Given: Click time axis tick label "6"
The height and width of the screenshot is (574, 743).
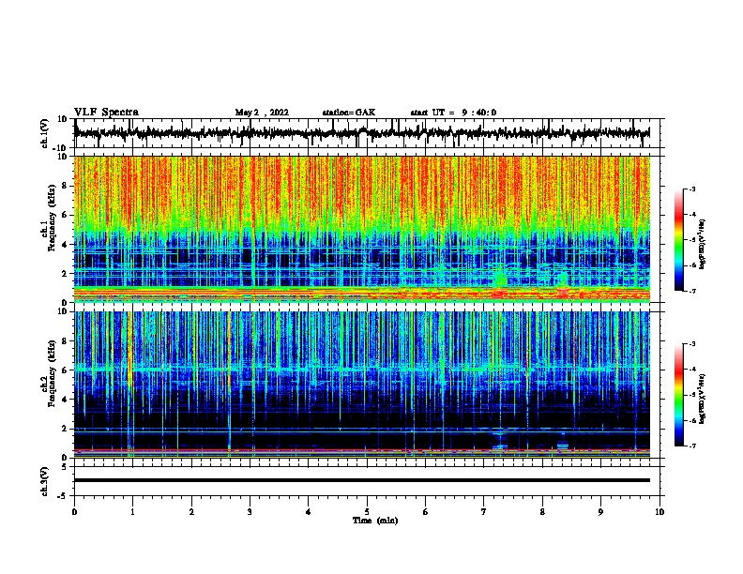Looking at the screenshot, I should (x=426, y=512).
